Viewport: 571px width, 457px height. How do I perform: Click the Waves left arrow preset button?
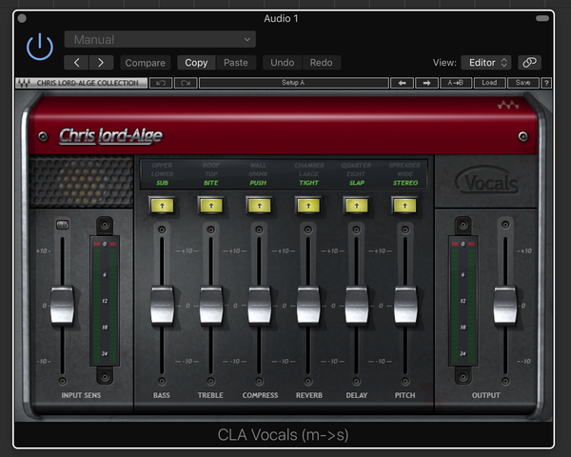(x=403, y=83)
